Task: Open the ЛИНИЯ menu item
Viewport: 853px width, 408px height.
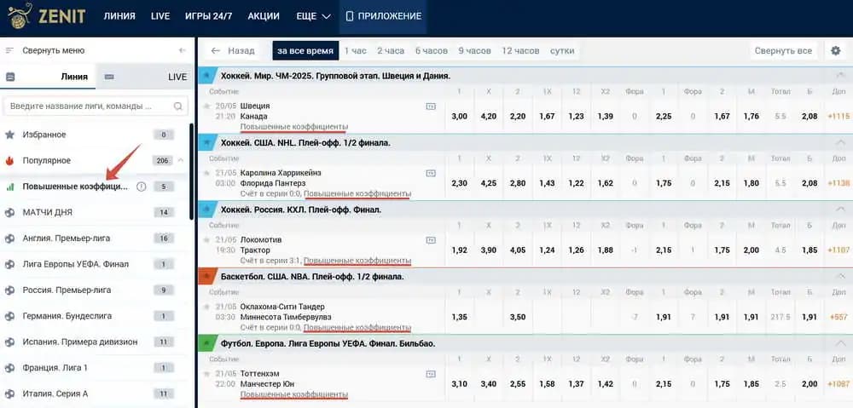Action: point(119,16)
